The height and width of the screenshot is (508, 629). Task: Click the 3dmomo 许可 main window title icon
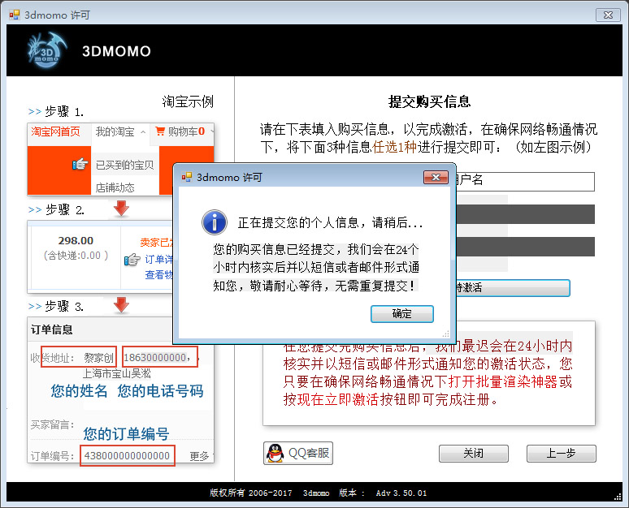pos(15,15)
